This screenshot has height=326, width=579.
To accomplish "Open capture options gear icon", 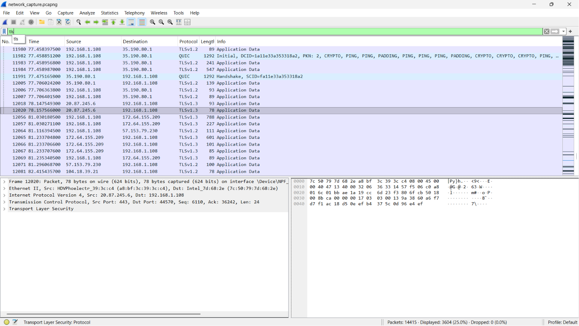I will [31, 22].
